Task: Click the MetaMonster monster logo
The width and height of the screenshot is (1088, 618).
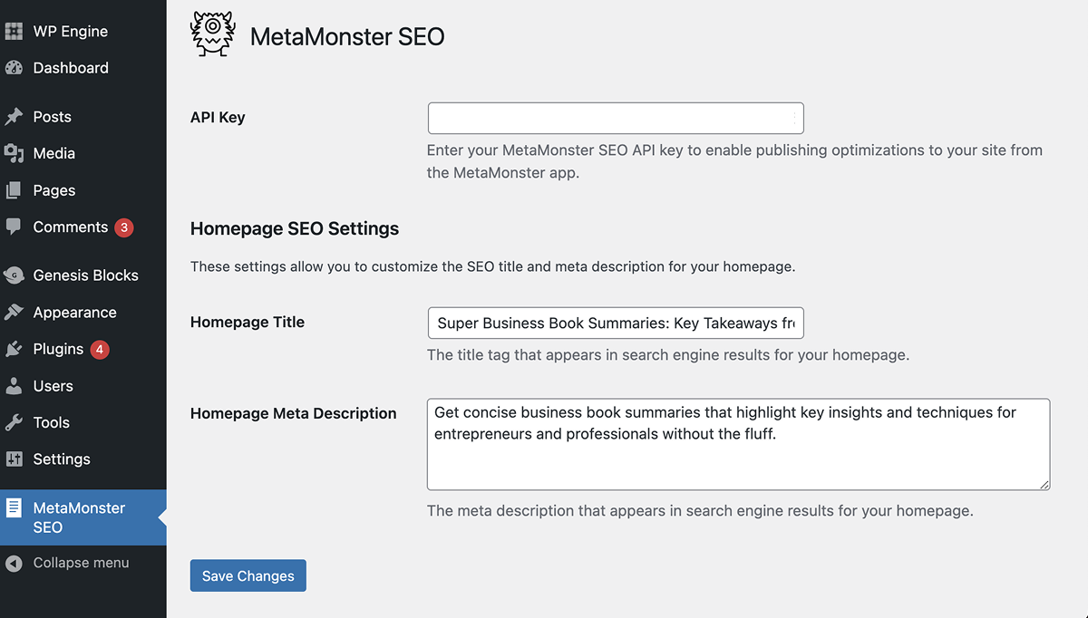Action: pyautogui.click(x=212, y=34)
